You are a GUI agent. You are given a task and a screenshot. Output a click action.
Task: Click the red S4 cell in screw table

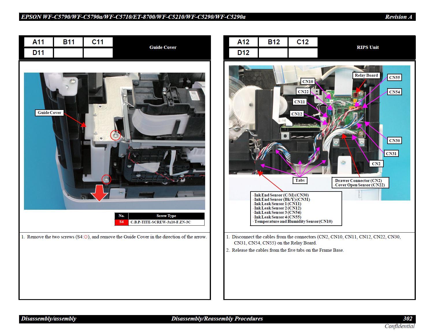point(122,222)
